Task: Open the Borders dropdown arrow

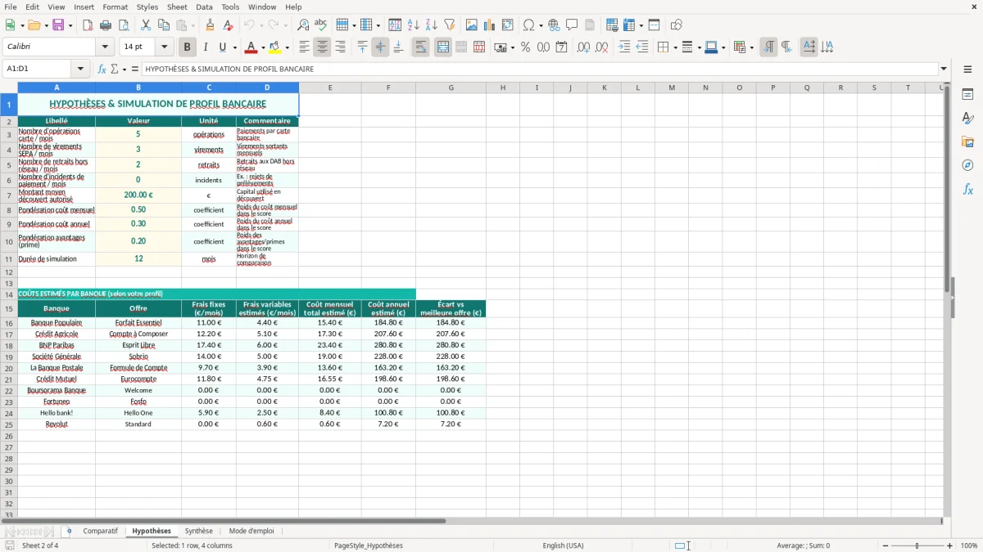Action: click(676, 47)
